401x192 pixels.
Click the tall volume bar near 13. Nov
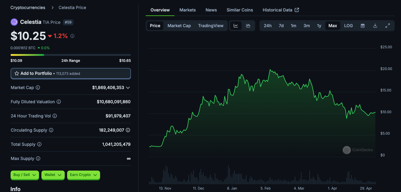pos(166,174)
